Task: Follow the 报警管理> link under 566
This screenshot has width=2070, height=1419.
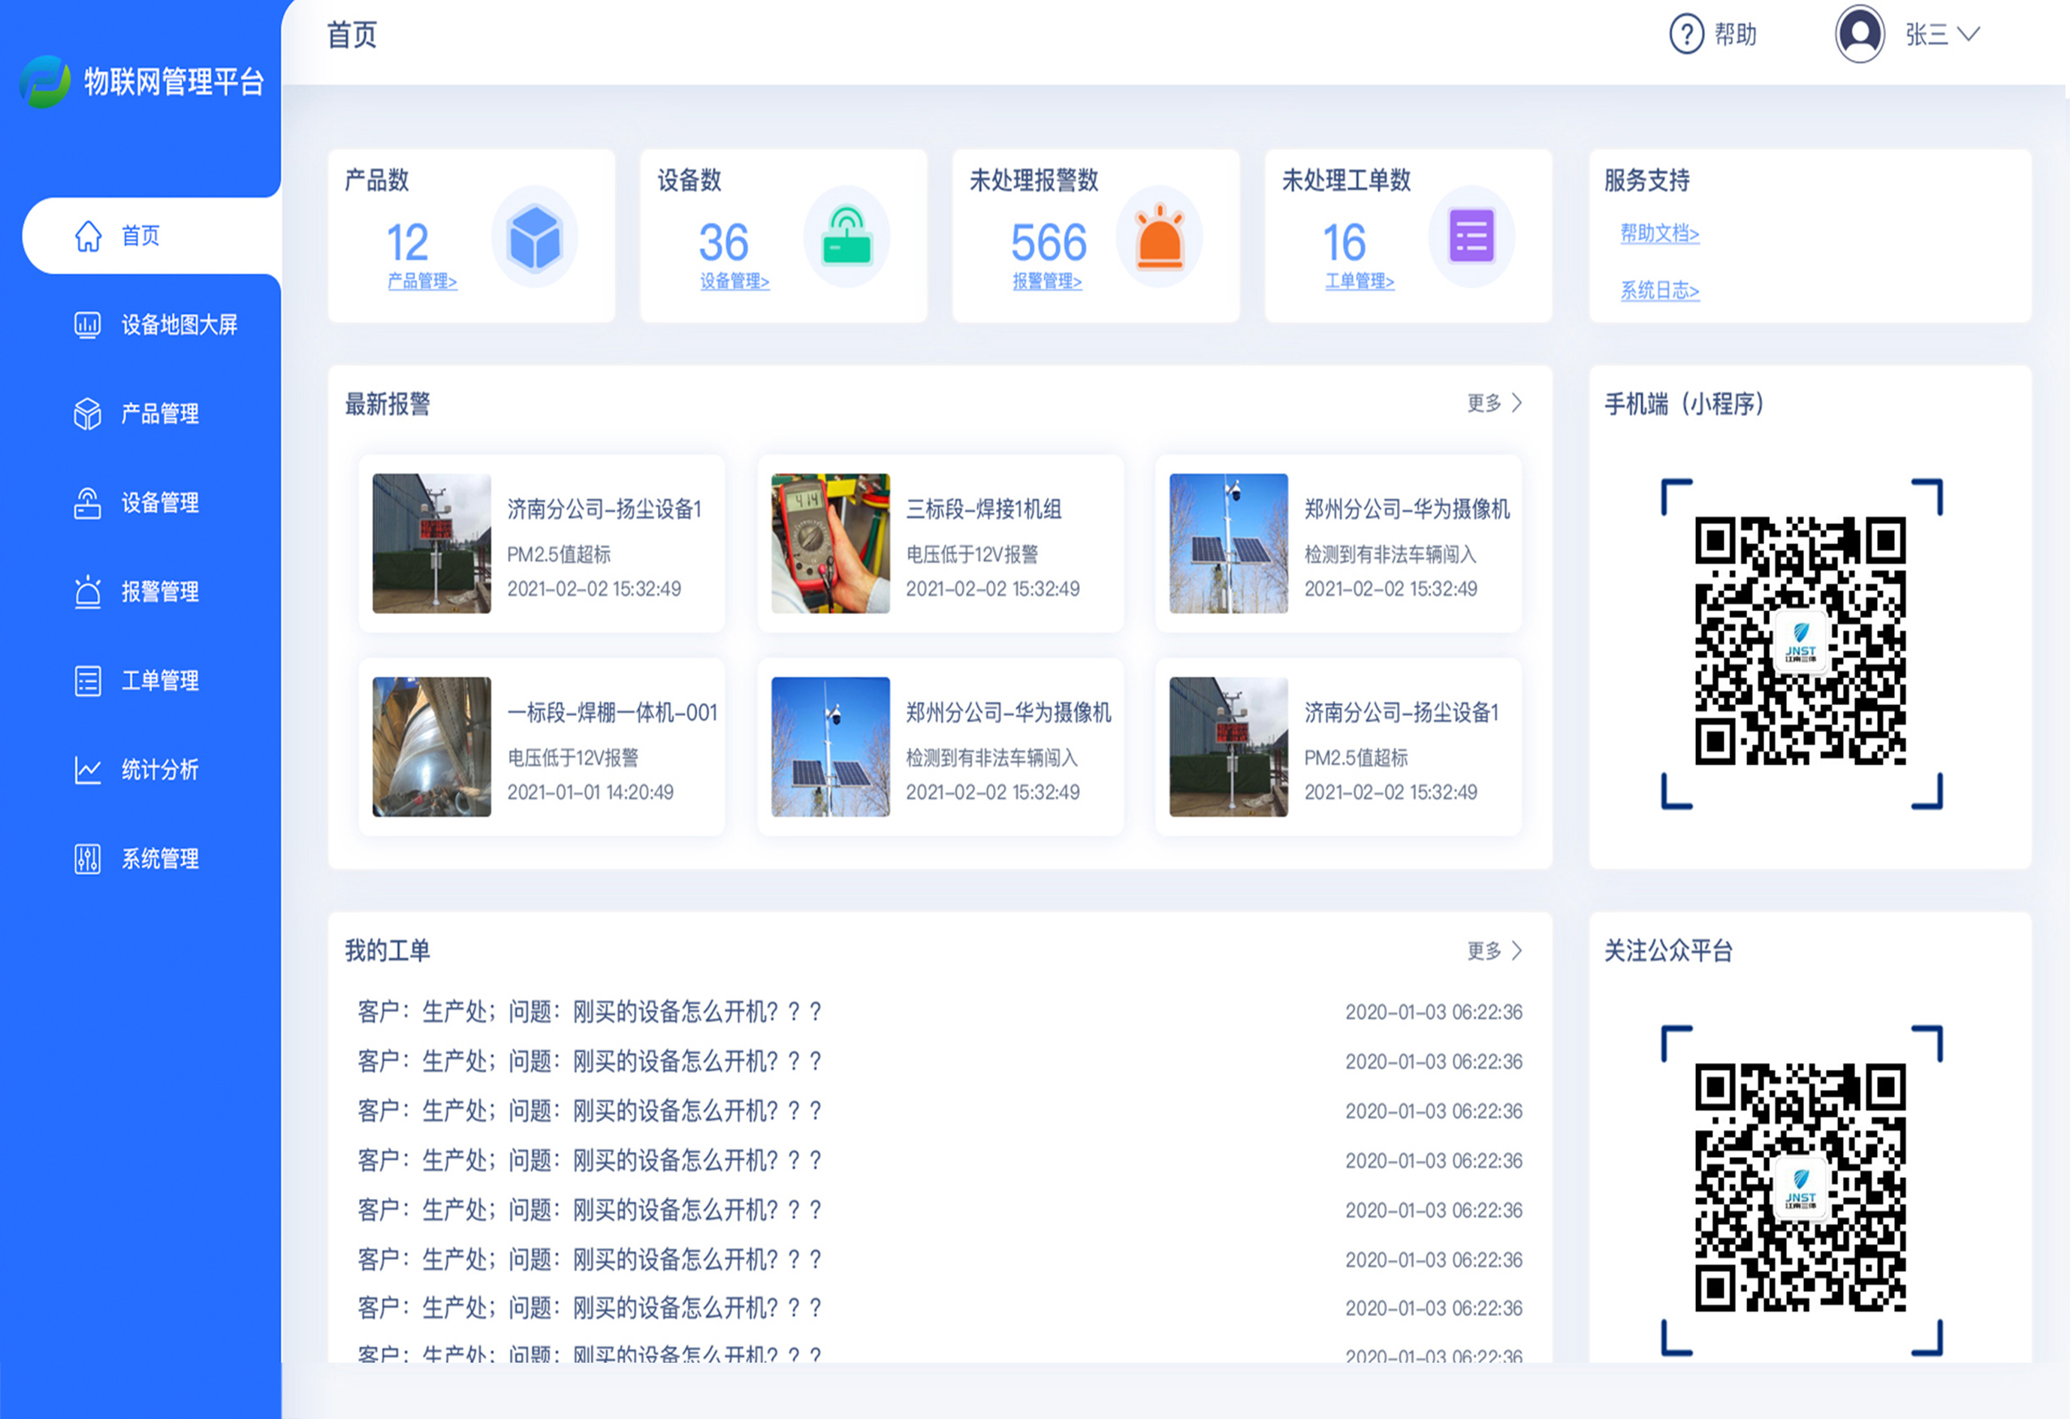Action: click(1048, 282)
